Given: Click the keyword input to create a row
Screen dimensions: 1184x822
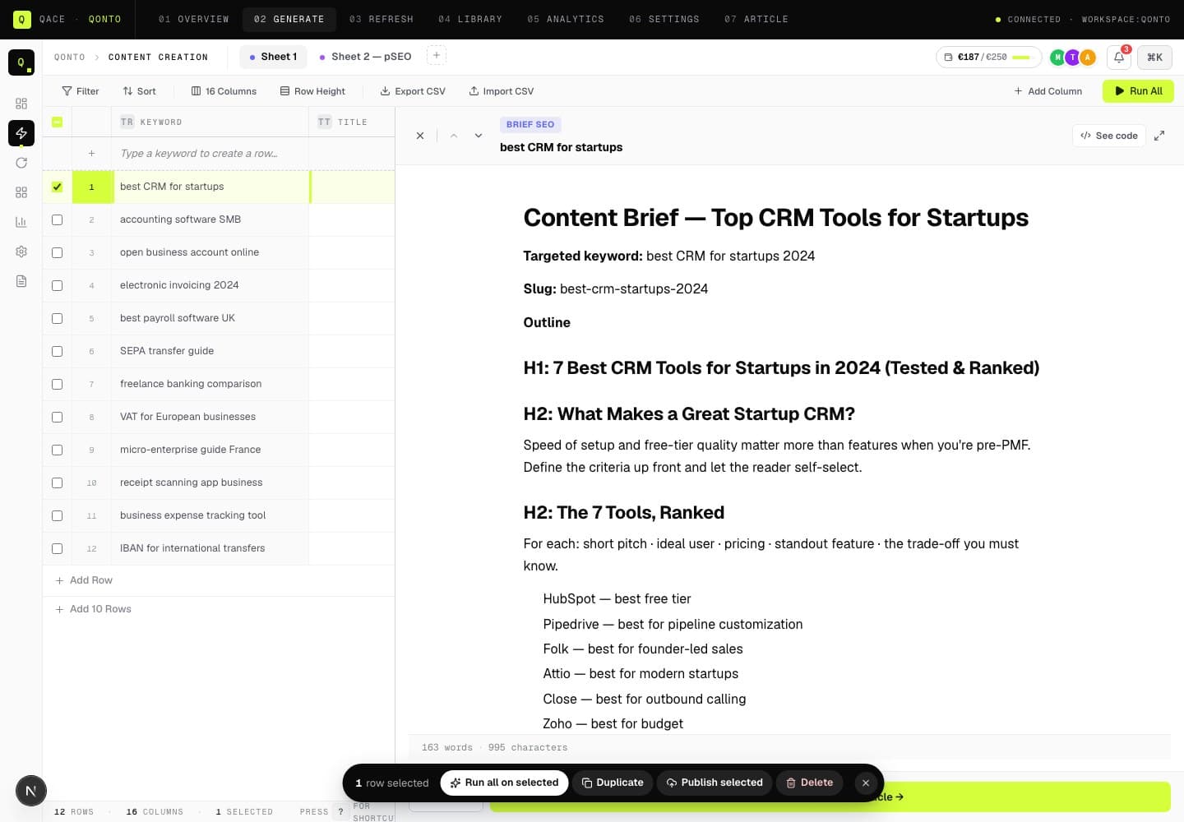Looking at the screenshot, I should click(210, 154).
